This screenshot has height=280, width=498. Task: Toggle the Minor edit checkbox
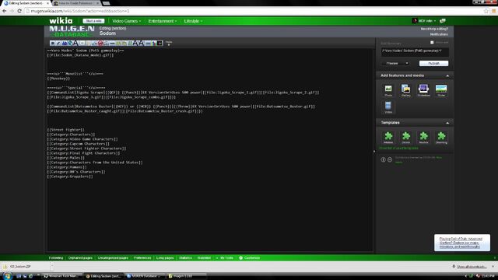(432, 43)
